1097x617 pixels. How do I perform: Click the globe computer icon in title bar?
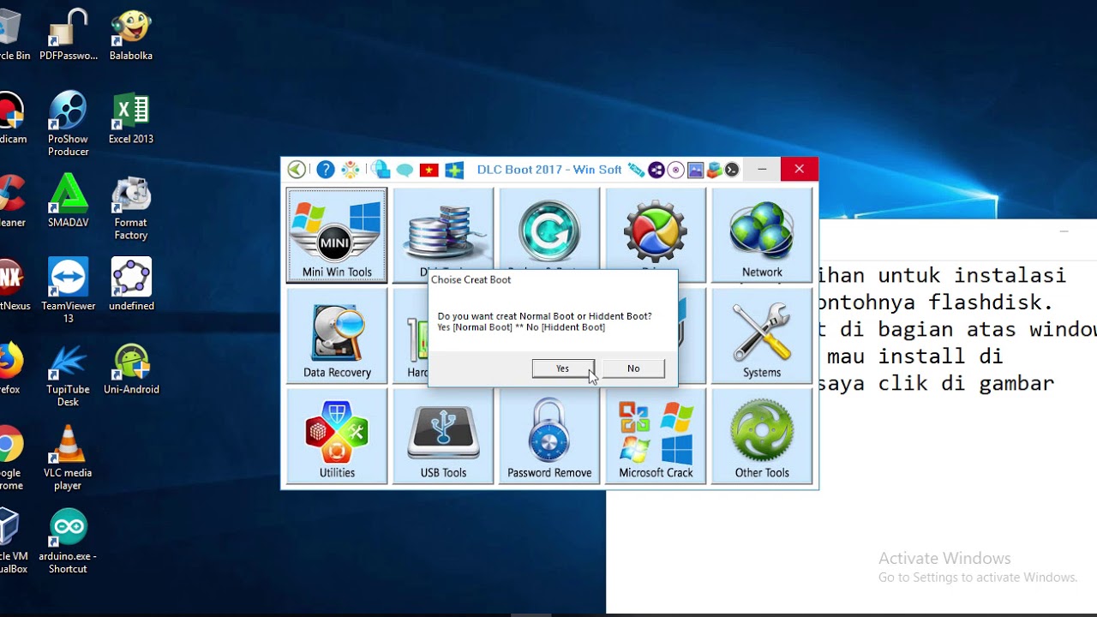coord(381,170)
